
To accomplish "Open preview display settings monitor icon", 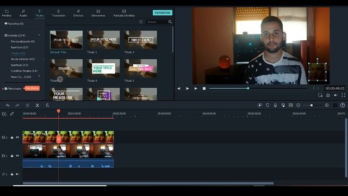I will point(320,95).
